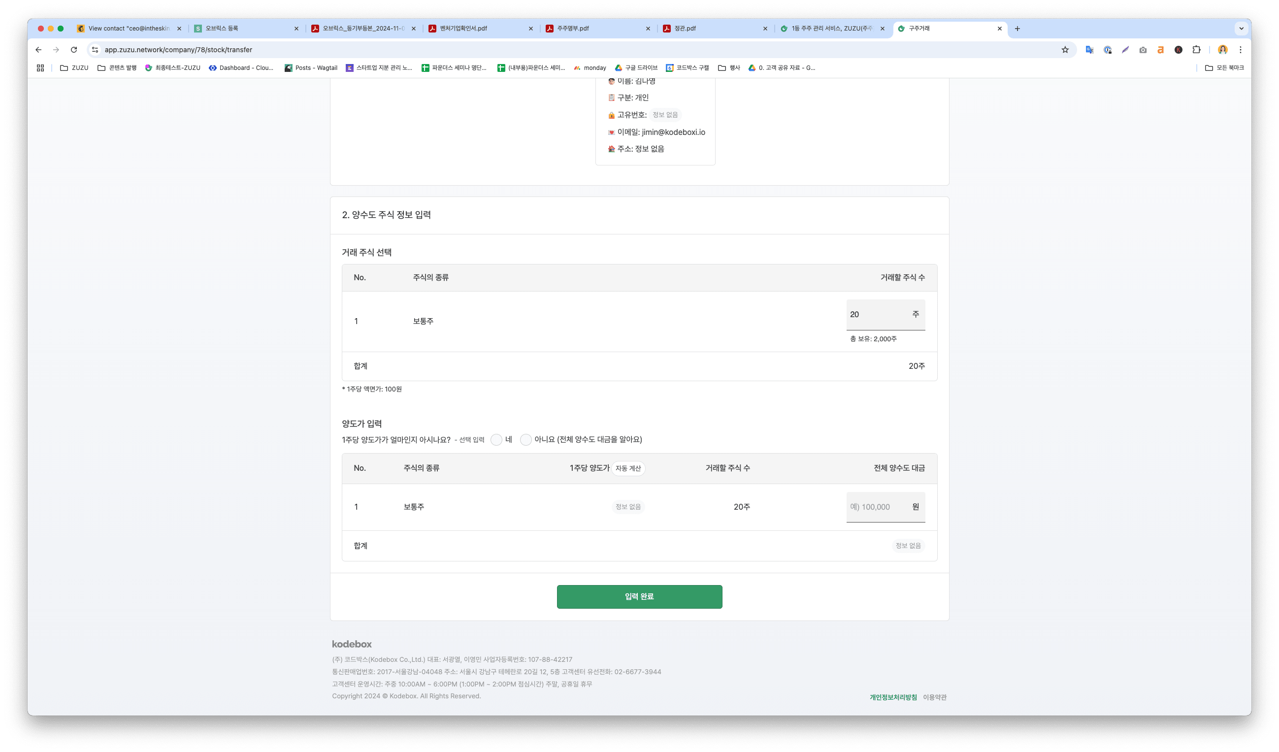Open the 개인정보처리방침 footer link
The height and width of the screenshot is (752, 1279).
click(893, 697)
